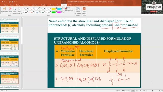The height and width of the screenshot is (92, 163).
Task: Pick the blue pen top row
Action: click(x=37, y=8)
